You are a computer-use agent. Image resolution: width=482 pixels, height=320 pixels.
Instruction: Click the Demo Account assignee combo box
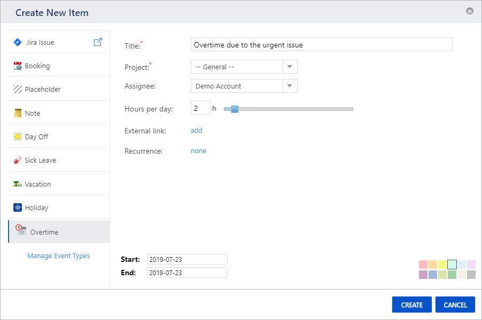coord(237,86)
